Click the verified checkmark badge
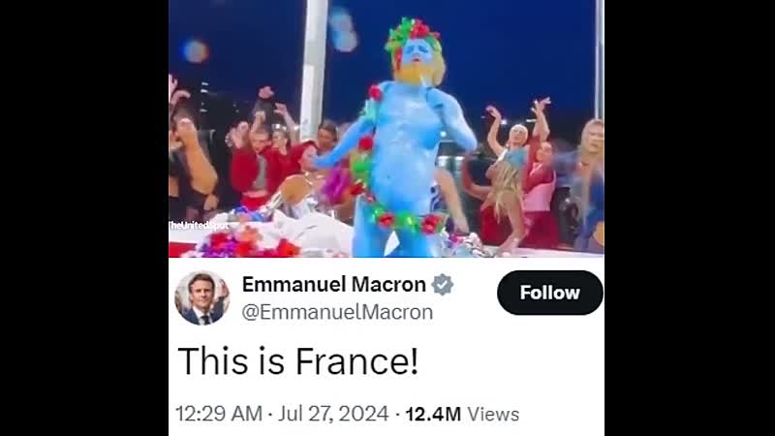The image size is (775, 436). [443, 285]
